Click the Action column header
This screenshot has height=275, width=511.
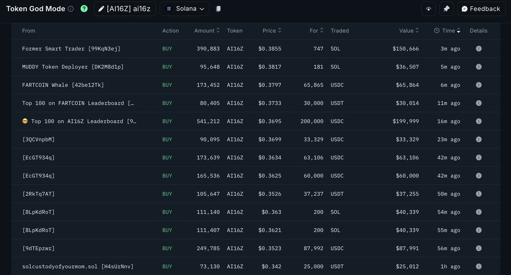point(170,31)
